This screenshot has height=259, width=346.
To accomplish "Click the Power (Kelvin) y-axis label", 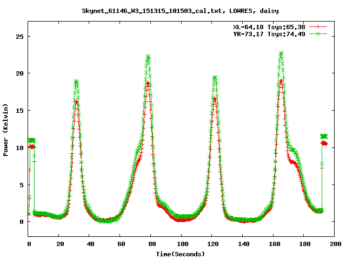I will point(6,129).
